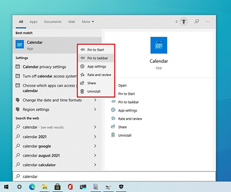The image size is (231, 192).
Task: Select calendar august 2021 web suggestion
Action: (x=41, y=155)
